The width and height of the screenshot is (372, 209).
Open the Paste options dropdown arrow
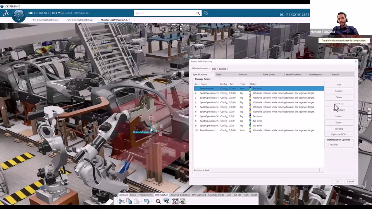(x=141, y=202)
